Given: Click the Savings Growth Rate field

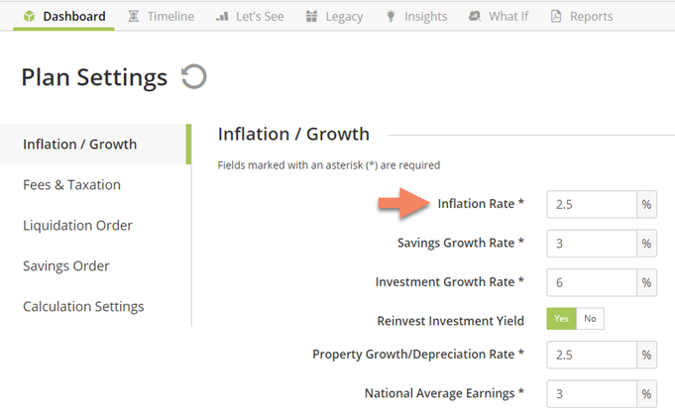Looking at the screenshot, I should tap(592, 244).
